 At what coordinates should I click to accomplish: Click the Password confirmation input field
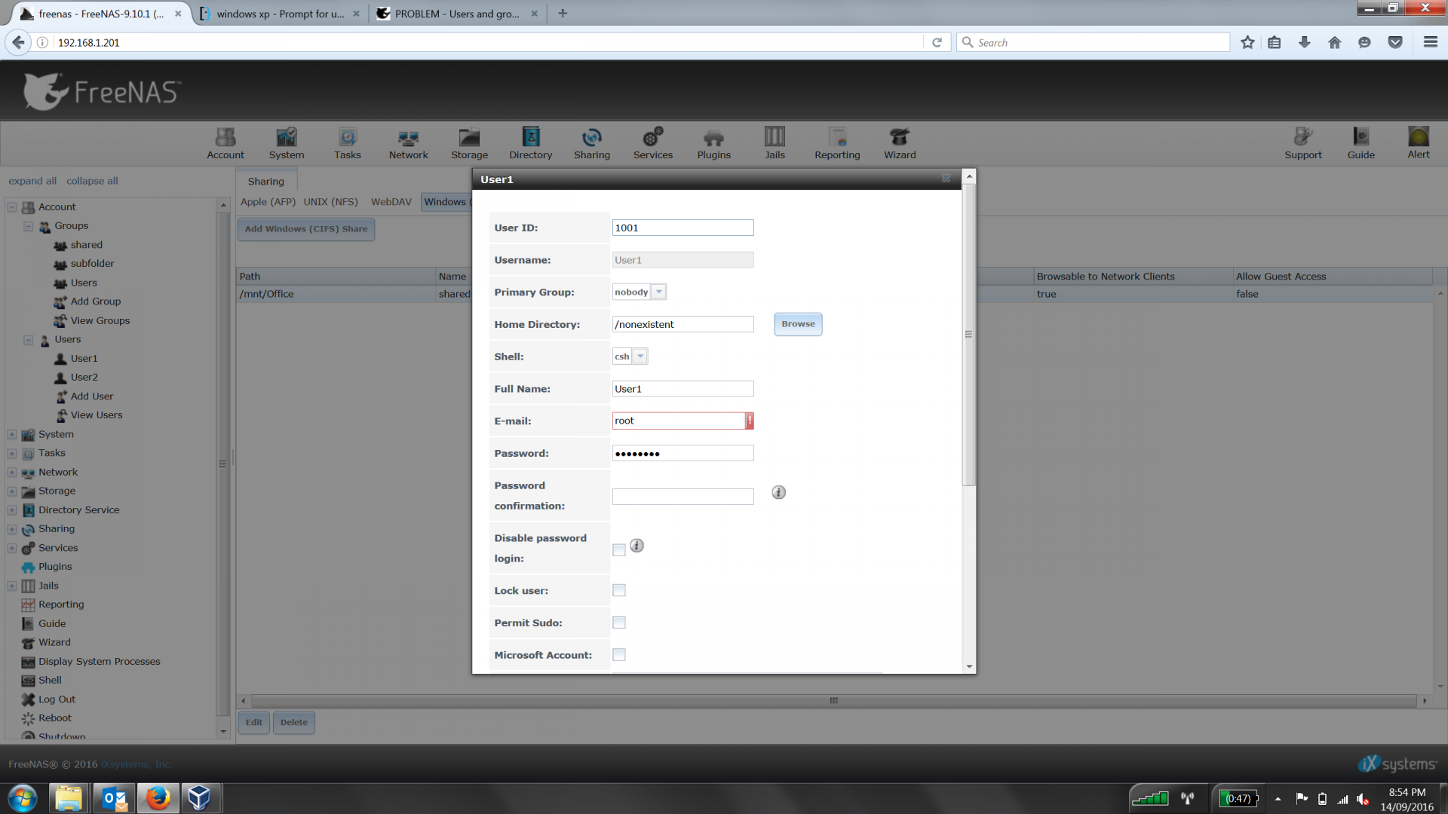click(683, 497)
